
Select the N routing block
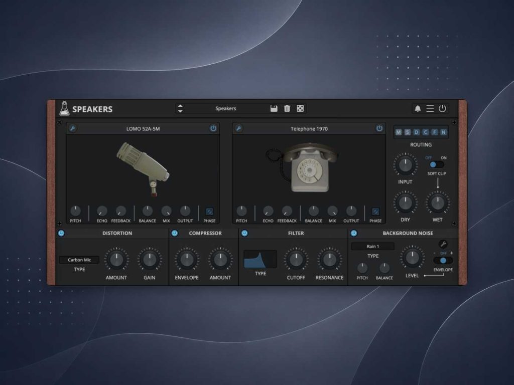[x=443, y=132]
